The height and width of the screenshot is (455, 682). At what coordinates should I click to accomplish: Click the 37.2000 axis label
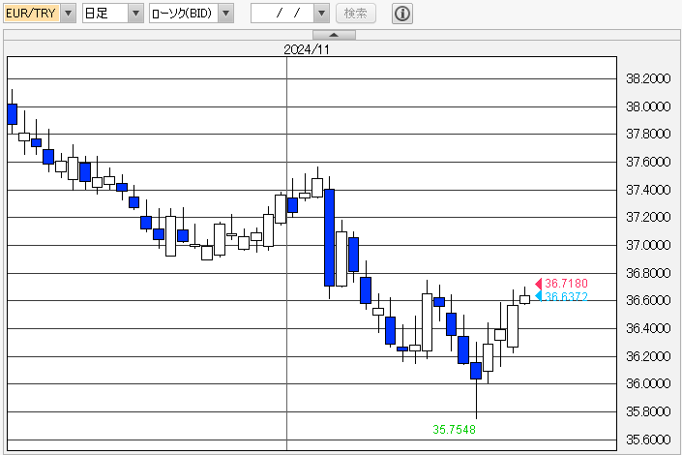point(648,217)
